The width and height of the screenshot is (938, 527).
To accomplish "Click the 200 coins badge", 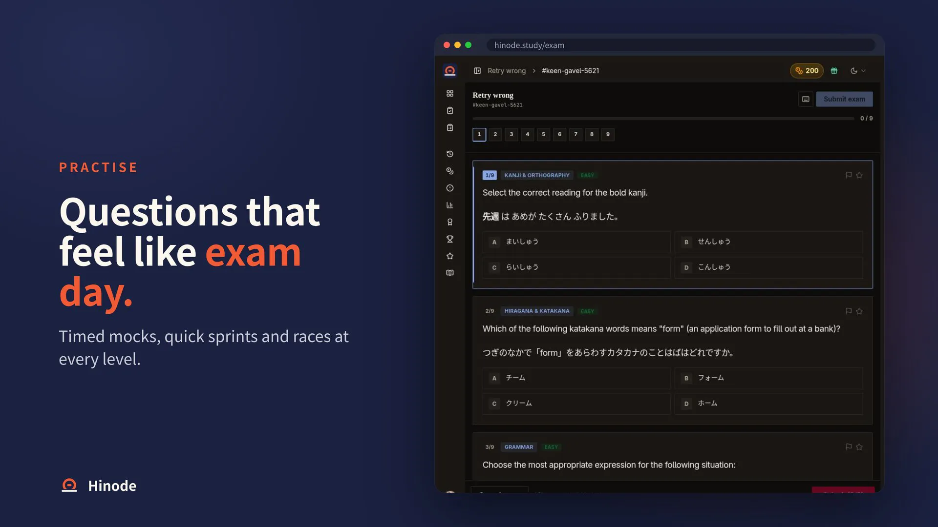I will [x=807, y=71].
